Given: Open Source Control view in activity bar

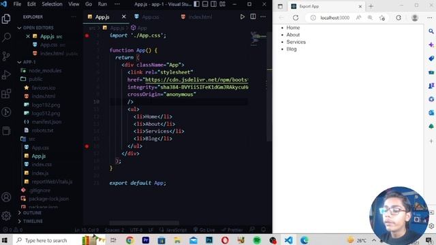Looking at the screenshot, I should coord(6,56).
